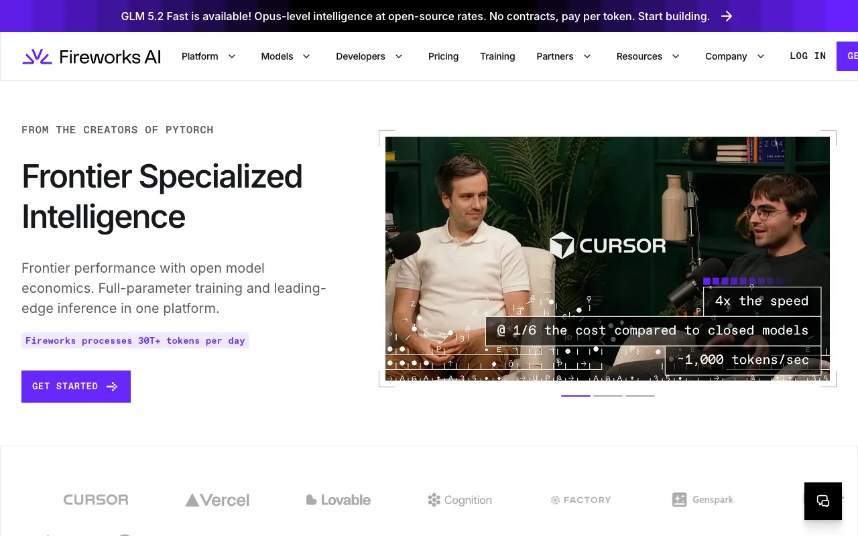Screen dimensions: 858x536
Task: Click the Vercel customer logo
Action: pyautogui.click(x=217, y=500)
